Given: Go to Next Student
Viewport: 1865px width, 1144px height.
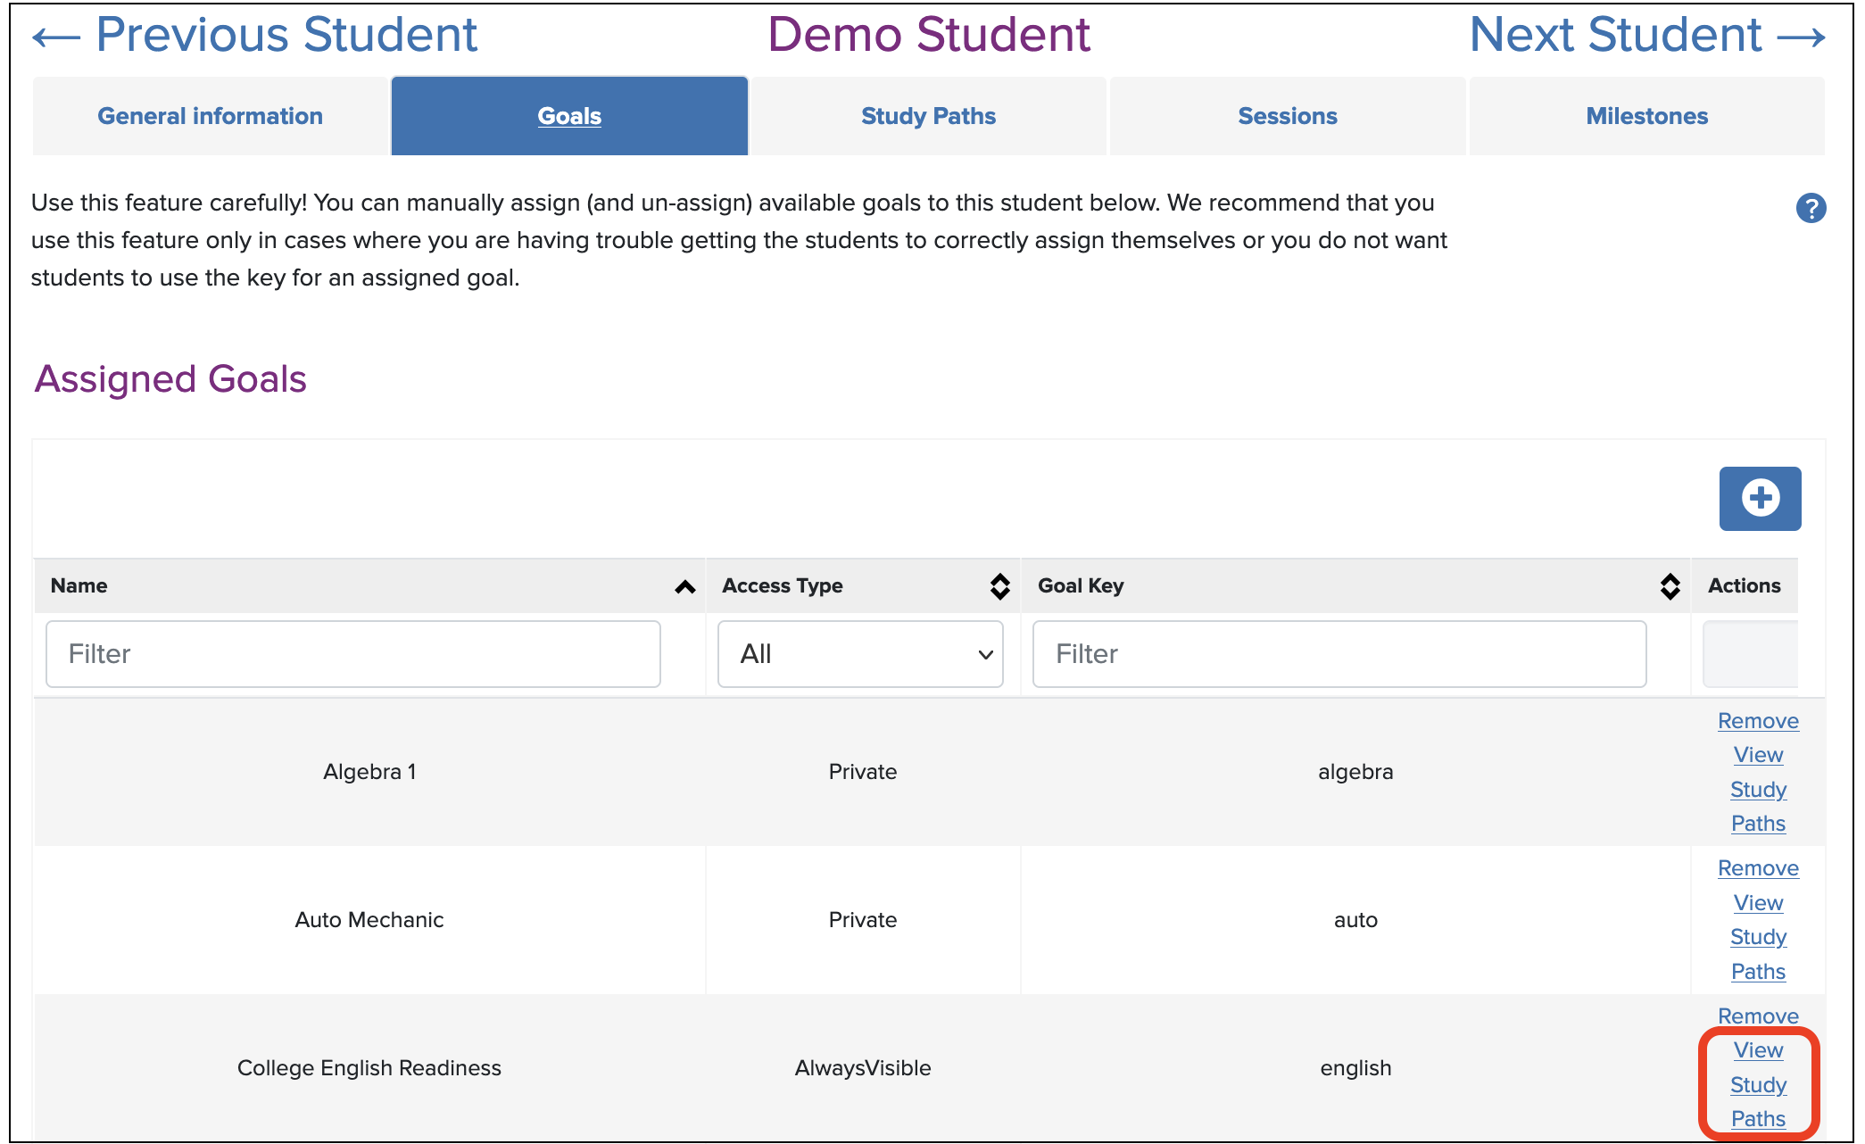Looking at the screenshot, I should (x=1647, y=35).
